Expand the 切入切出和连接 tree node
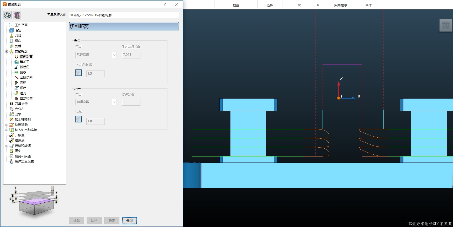The height and width of the screenshot is (227, 453). tap(7, 130)
